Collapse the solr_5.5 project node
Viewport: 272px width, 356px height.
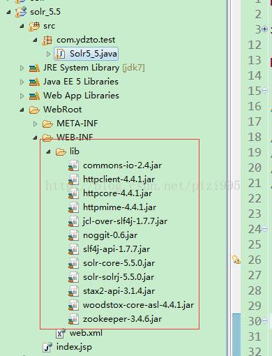tap(9, 12)
